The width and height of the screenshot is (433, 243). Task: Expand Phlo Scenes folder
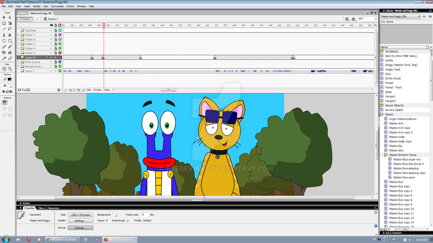coord(19,62)
